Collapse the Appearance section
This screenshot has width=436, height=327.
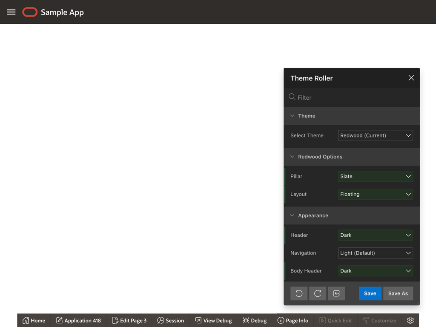coord(293,215)
